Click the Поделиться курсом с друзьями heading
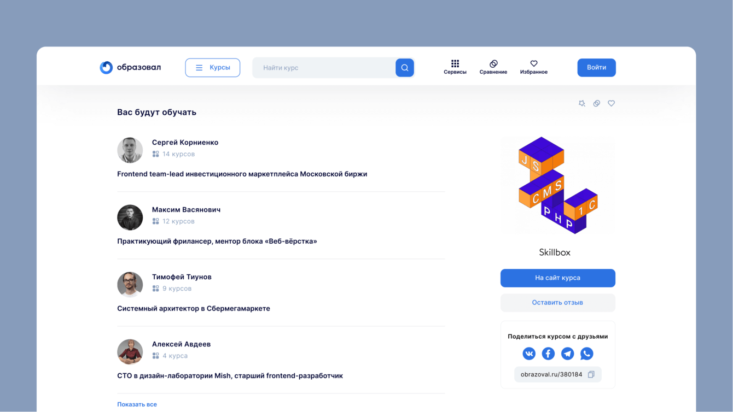The height and width of the screenshot is (412, 733). tap(558, 337)
